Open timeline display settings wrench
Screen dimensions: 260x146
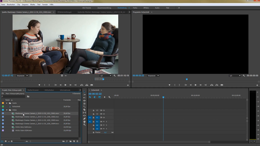pyautogui.click(x=109, y=97)
